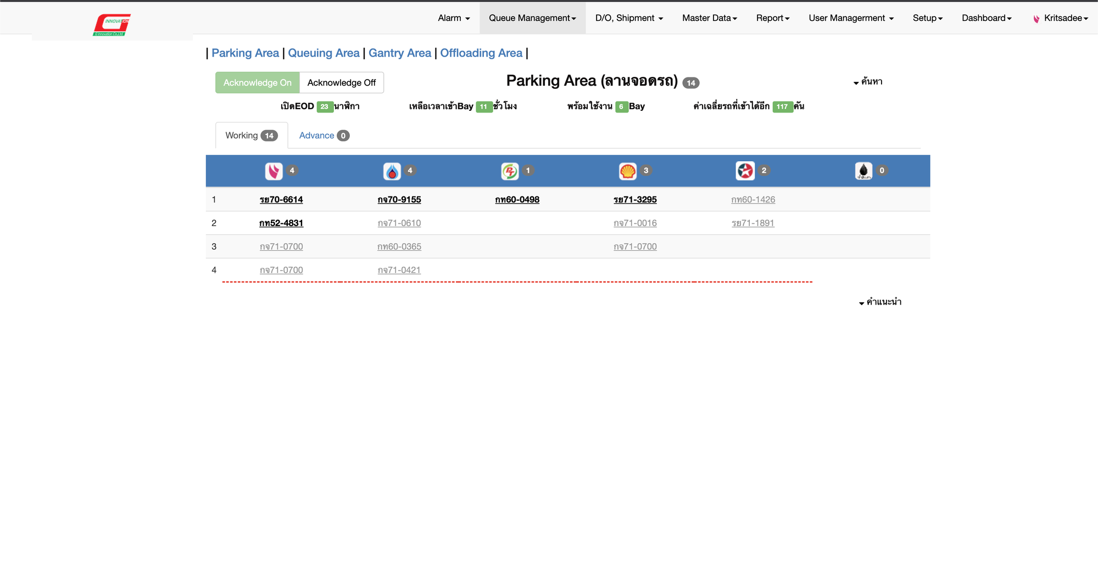Screen dimensions: 1098x562
Task: Switch to the Working tab
Action: pyautogui.click(x=252, y=136)
